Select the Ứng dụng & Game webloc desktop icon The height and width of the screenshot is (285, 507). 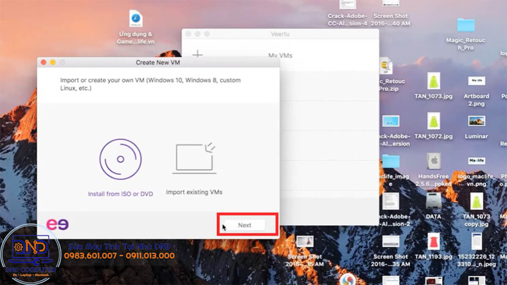coord(136,19)
